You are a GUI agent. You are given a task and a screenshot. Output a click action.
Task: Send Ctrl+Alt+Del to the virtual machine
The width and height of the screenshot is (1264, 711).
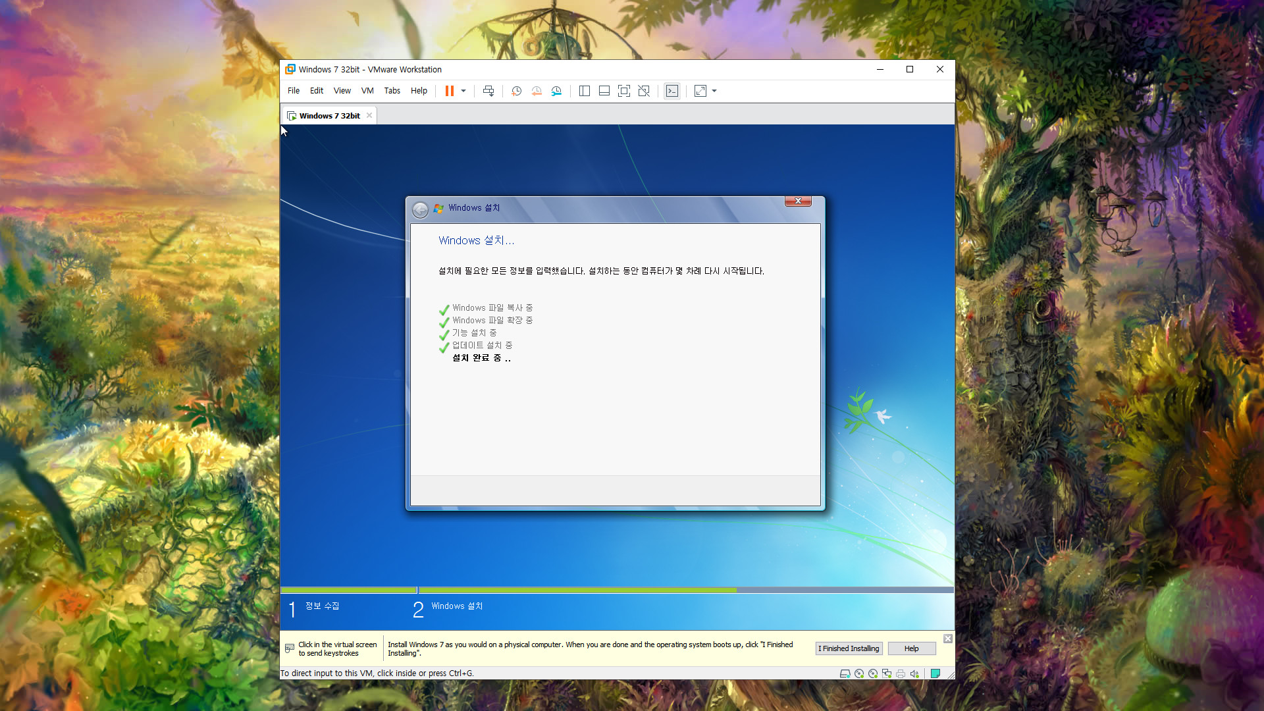[488, 91]
